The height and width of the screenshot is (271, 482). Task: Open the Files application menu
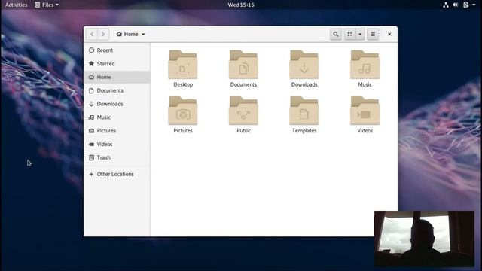click(x=47, y=5)
